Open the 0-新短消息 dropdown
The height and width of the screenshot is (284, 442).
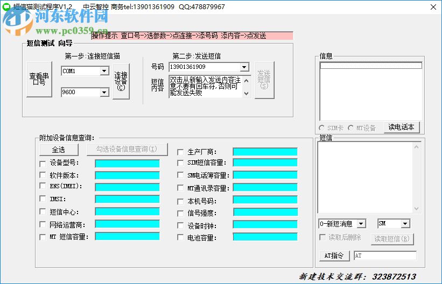tap(361, 224)
